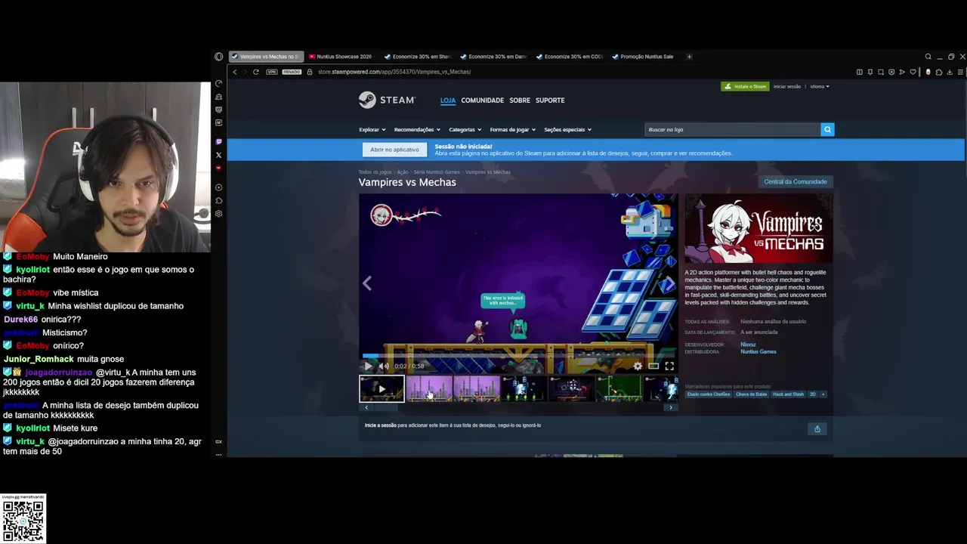
Task: Open the sidebar player icon
Action: point(218,187)
